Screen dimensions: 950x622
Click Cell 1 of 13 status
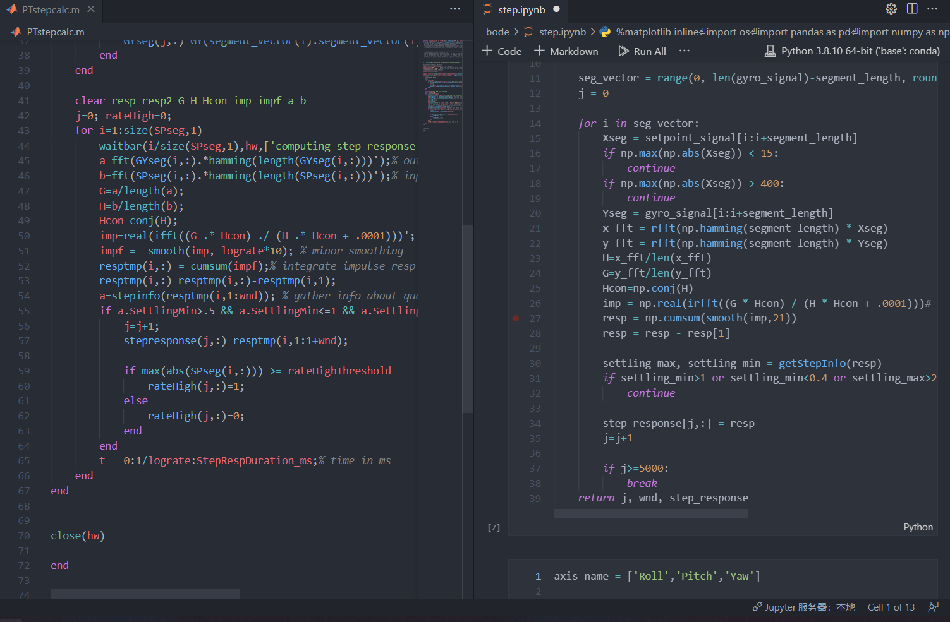pyautogui.click(x=891, y=607)
